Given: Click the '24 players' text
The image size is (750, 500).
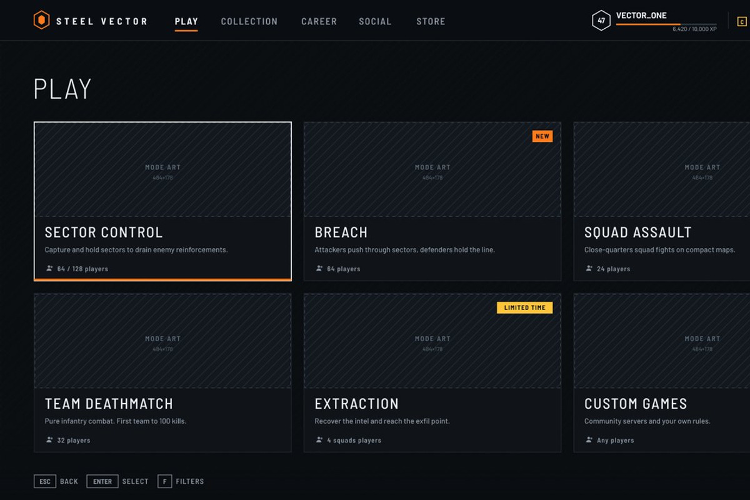Looking at the screenshot, I should point(614,269).
